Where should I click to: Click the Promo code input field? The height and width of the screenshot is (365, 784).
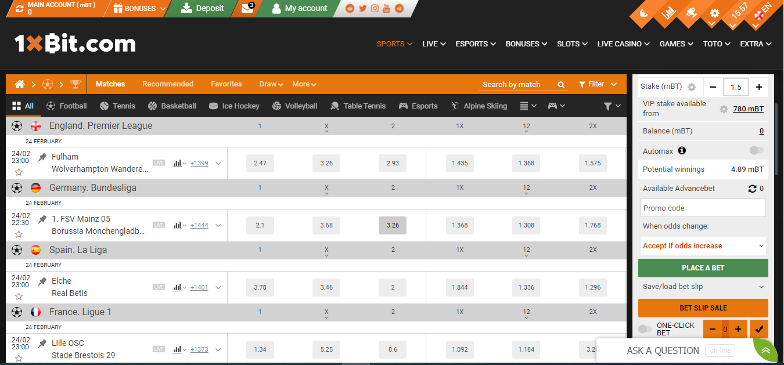click(x=703, y=207)
